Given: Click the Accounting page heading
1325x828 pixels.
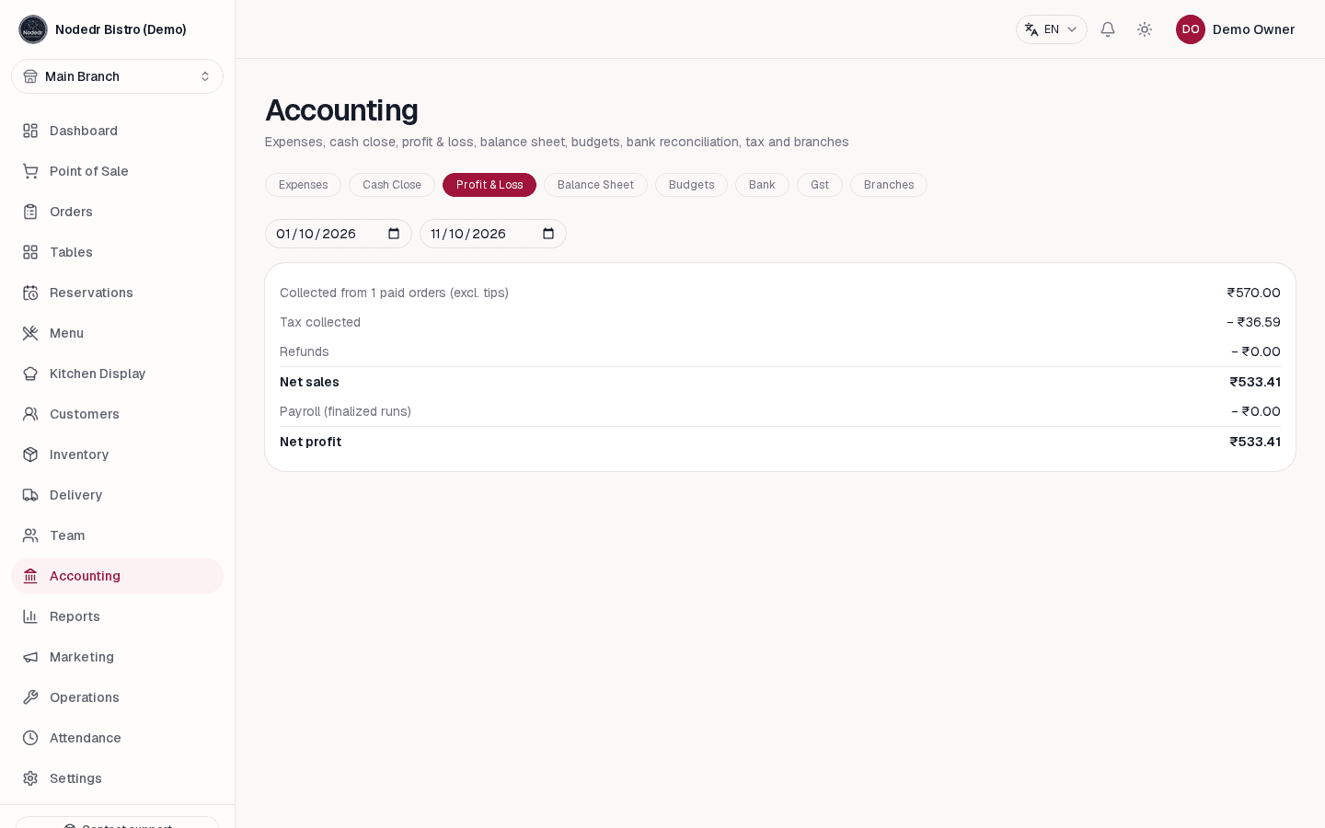Looking at the screenshot, I should click(341, 110).
